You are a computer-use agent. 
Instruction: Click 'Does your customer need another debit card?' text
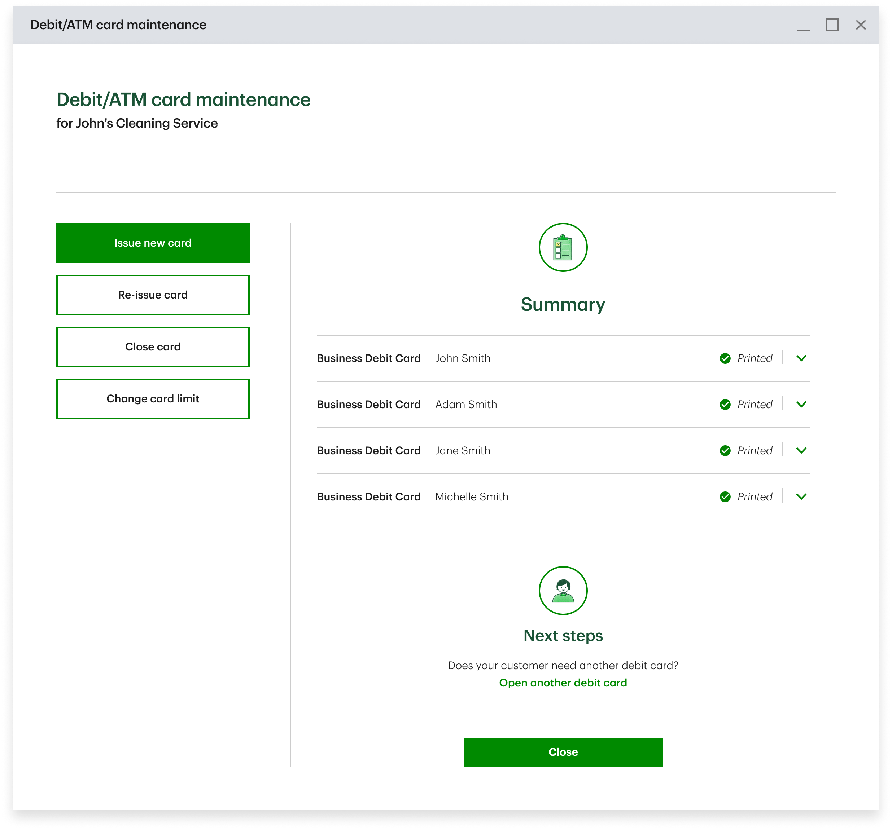point(563,666)
